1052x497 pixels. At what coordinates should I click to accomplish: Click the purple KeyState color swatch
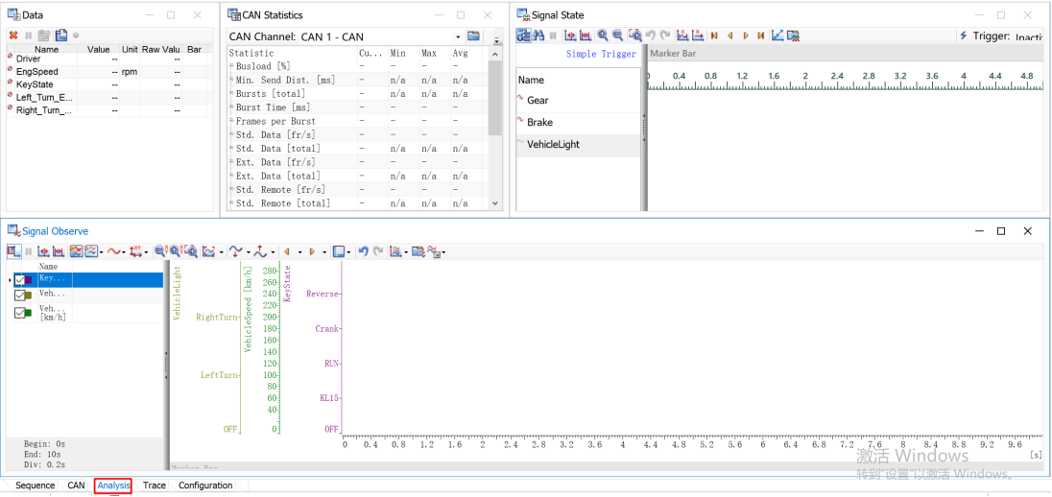[x=30, y=280]
